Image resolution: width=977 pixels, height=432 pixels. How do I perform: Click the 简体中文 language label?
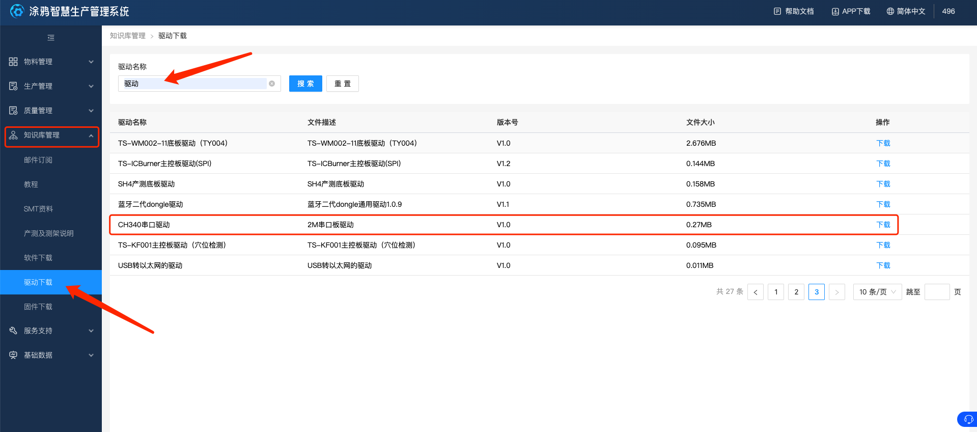(911, 11)
